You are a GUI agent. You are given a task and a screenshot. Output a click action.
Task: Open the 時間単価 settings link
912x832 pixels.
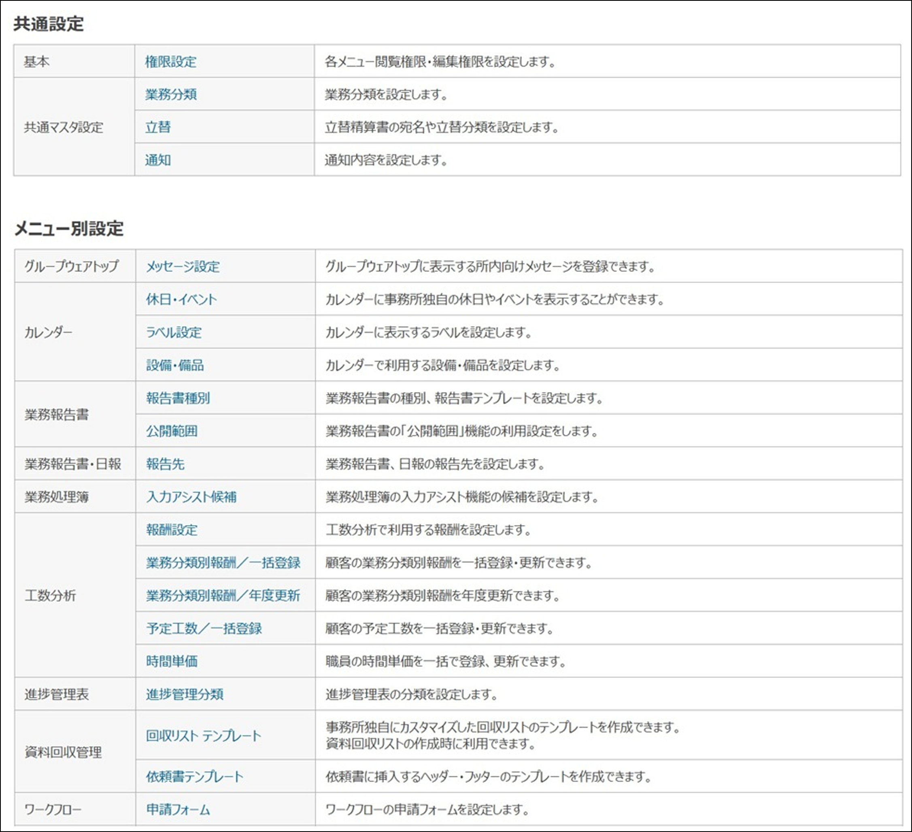click(172, 662)
